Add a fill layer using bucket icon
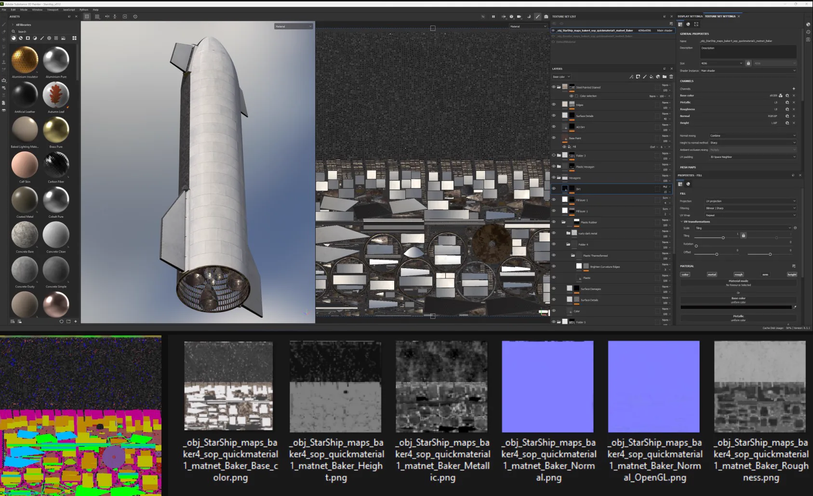 (651, 77)
